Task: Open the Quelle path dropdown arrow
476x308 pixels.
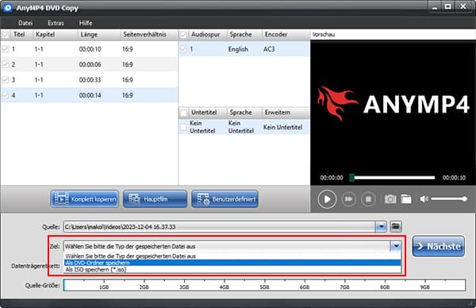Action: pos(381,226)
